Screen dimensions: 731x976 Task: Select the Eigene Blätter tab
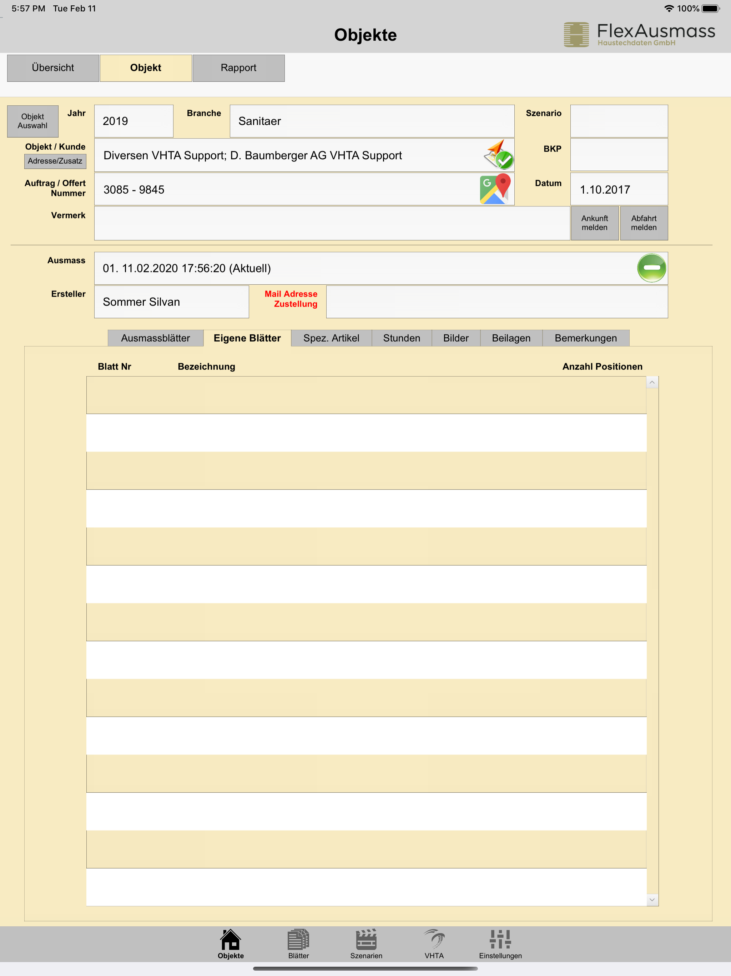[x=247, y=338]
